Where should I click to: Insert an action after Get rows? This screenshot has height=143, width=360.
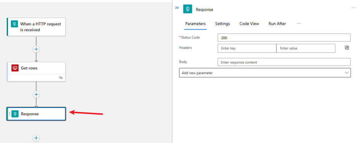tap(36, 94)
